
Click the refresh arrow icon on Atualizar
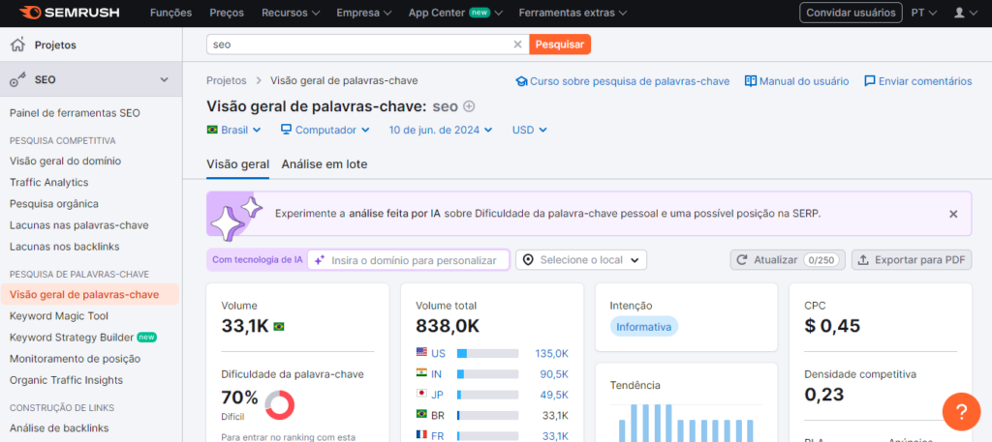click(x=743, y=259)
